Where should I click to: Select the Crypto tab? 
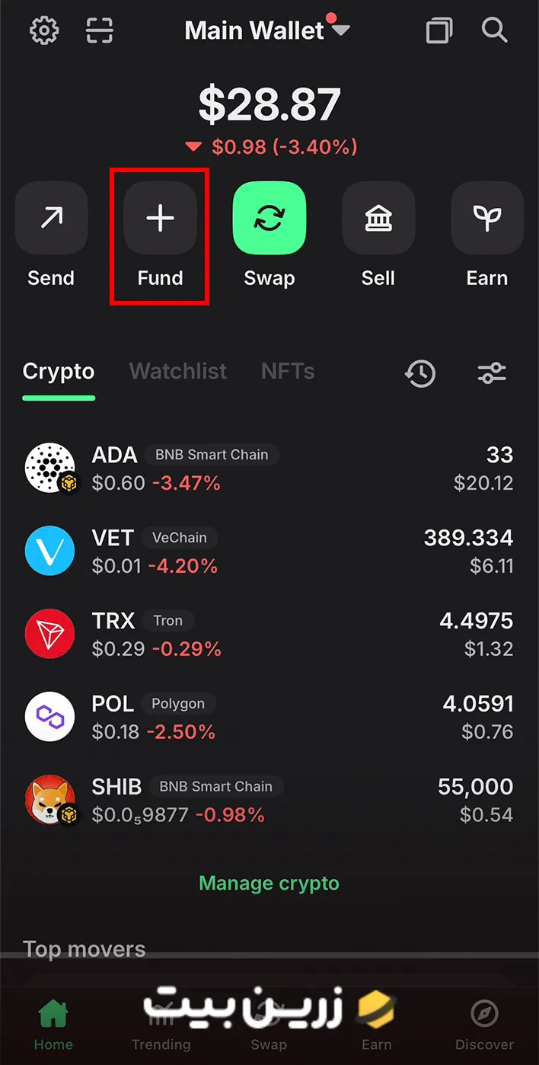click(59, 372)
